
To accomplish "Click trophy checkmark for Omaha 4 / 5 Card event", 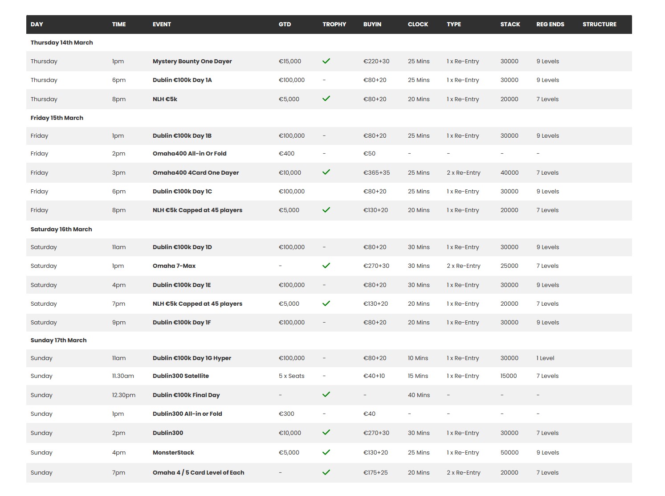I will [x=326, y=472].
